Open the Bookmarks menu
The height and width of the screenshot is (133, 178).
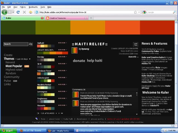pyautogui.click(x=33, y=7)
